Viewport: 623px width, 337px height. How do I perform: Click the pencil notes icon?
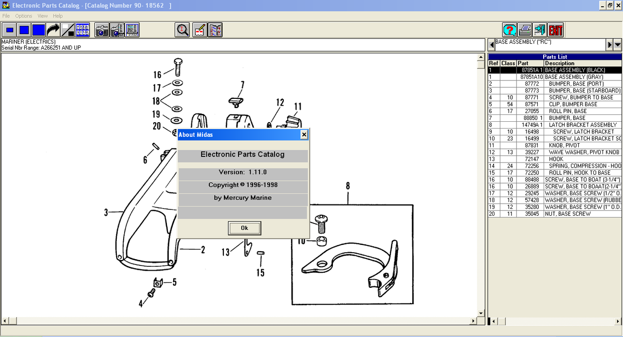click(200, 30)
